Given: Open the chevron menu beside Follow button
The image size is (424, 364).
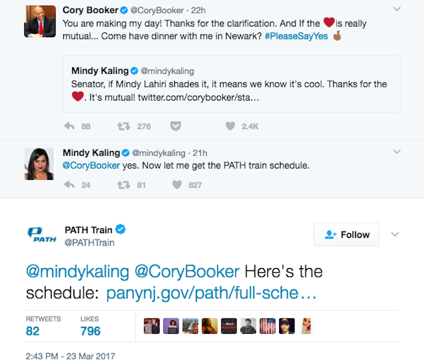Looking at the screenshot, I should pos(395,235).
